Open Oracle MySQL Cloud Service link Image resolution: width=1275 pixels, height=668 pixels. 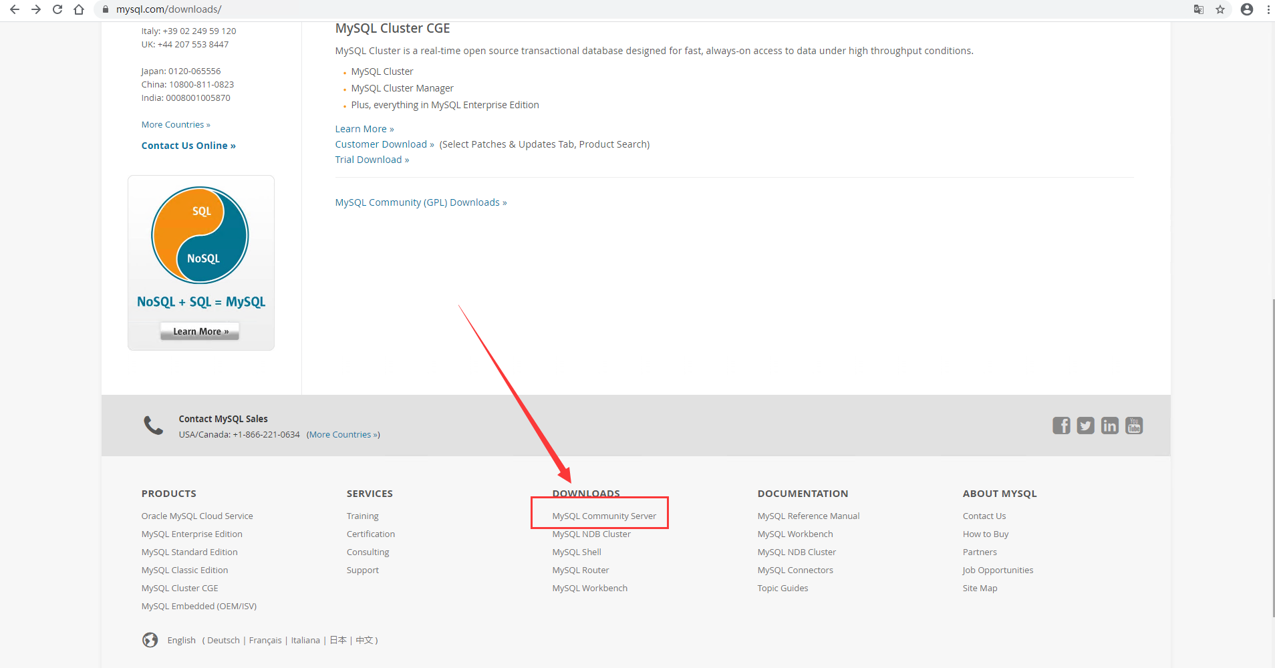click(x=197, y=516)
